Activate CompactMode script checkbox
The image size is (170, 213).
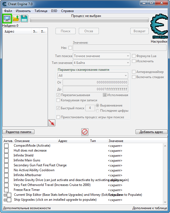click(6, 146)
